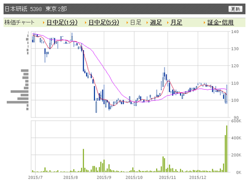
Task: Click the orange arrow before 日中足(5分)
Action: tap(86, 23)
